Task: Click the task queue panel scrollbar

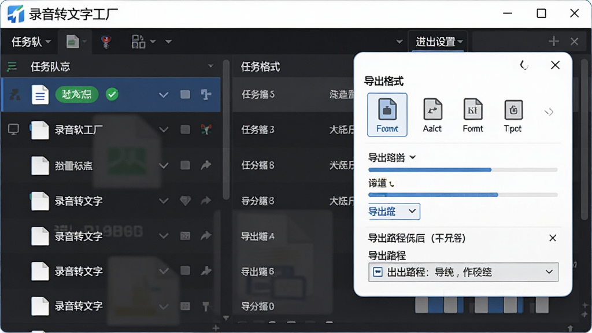Action: click(226, 130)
